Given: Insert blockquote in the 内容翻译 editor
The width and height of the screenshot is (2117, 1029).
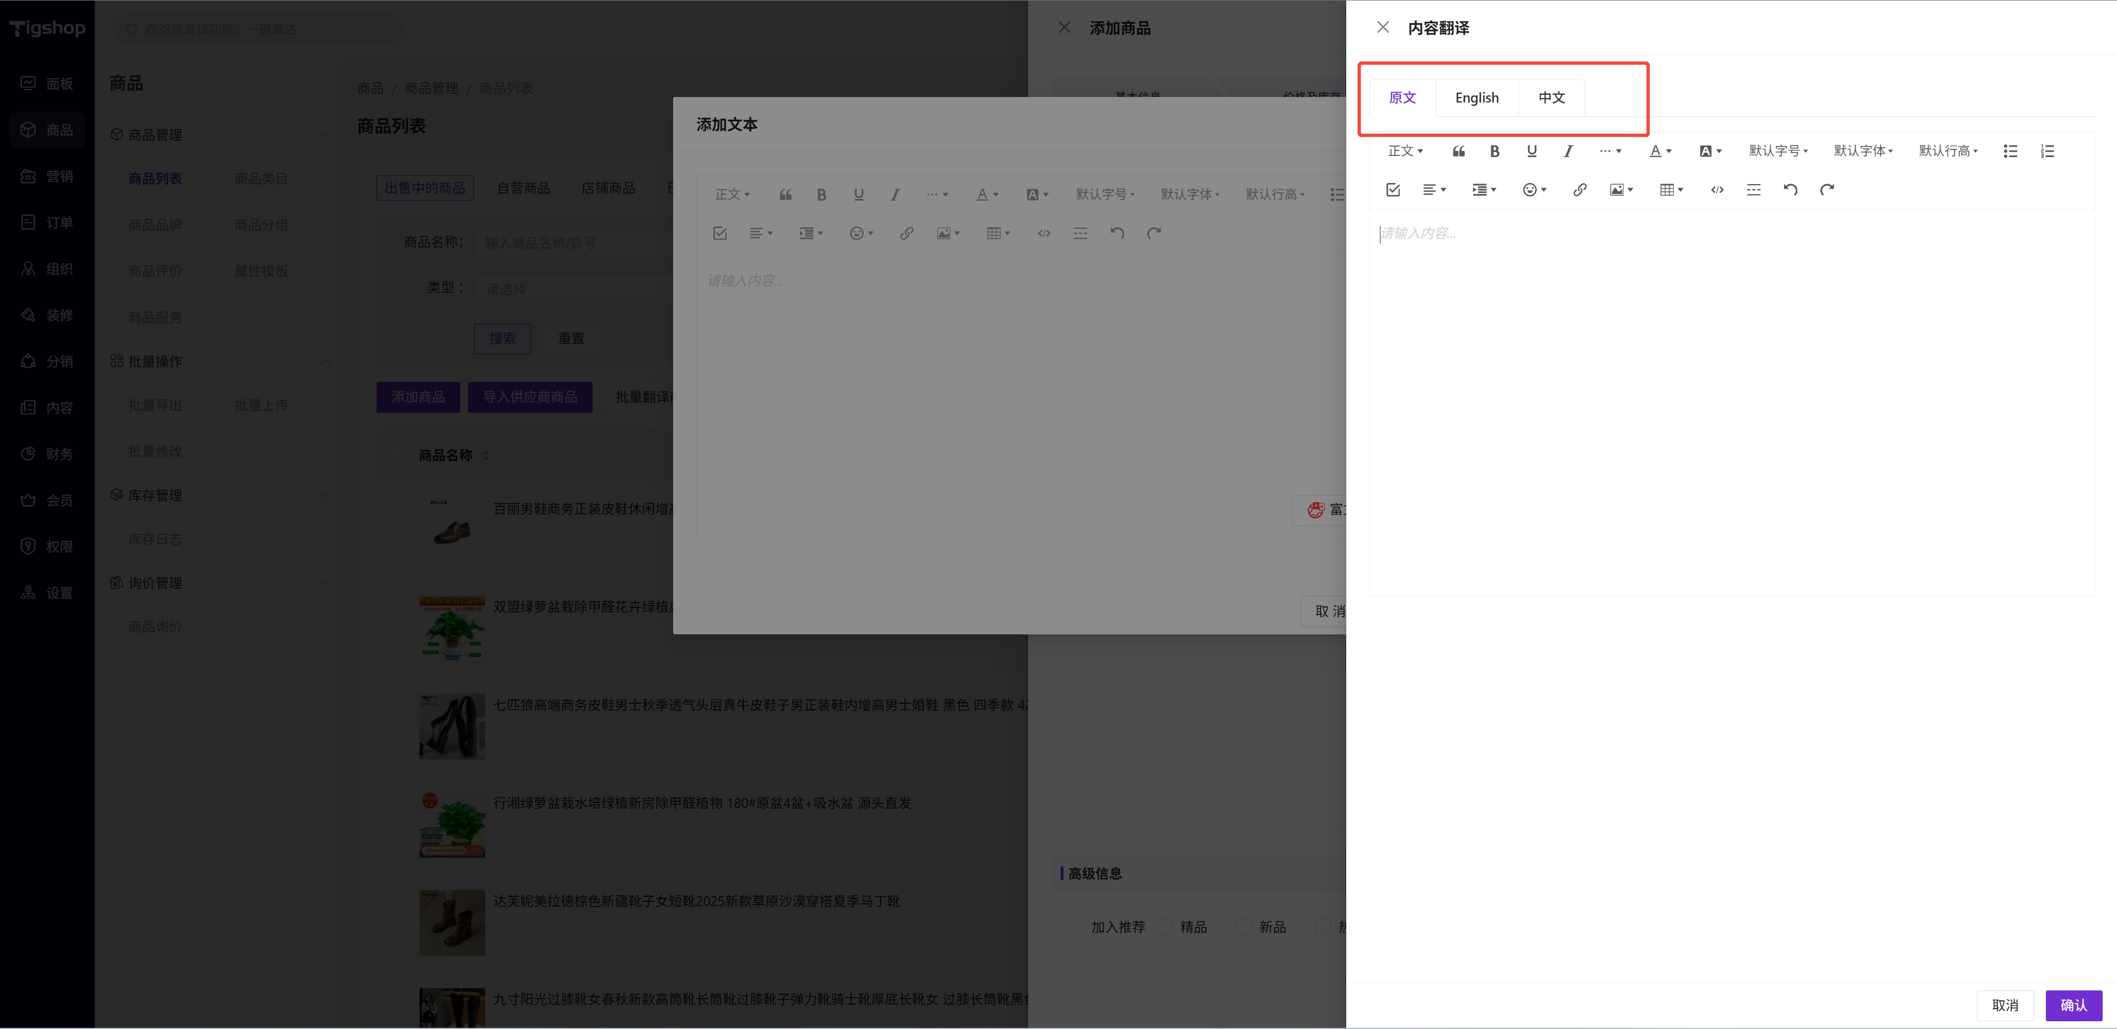Looking at the screenshot, I should (1459, 151).
